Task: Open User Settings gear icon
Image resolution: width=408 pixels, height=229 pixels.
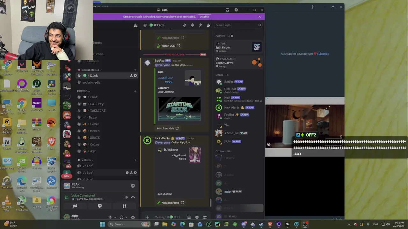Action: pyautogui.click(x=133, y=217)
